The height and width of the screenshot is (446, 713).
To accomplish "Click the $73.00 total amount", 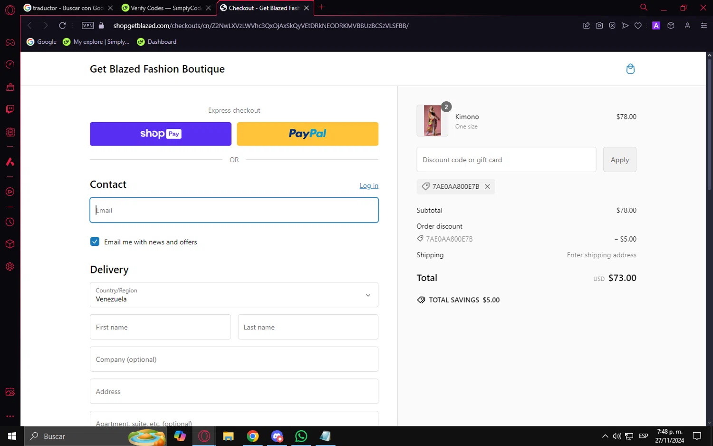I will pos(622,278).
